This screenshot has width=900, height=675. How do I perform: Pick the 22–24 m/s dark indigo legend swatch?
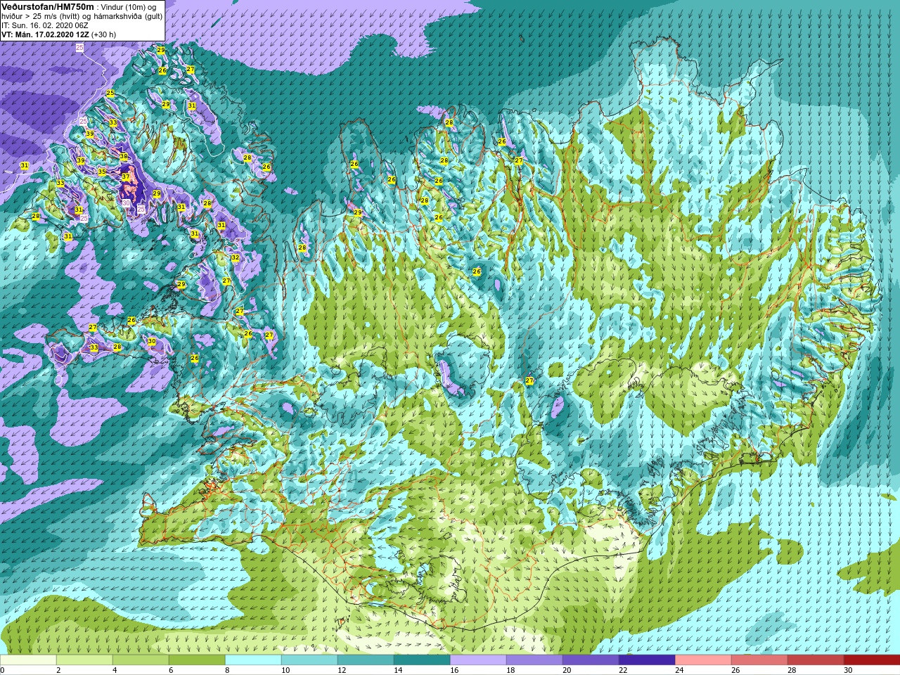click(x=647, y=660)
